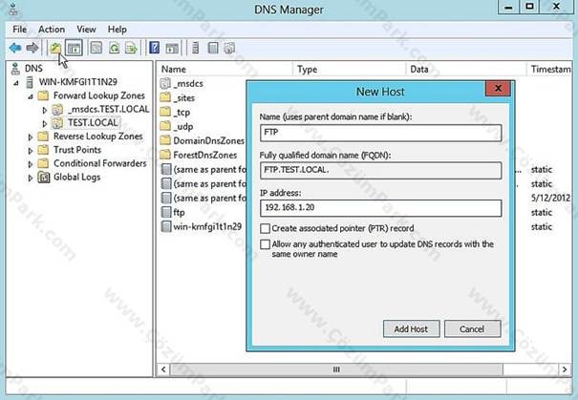The image size is (578, 400).
Task: Click the New Zone toolbar icon
Action: (x=229, y=48)
